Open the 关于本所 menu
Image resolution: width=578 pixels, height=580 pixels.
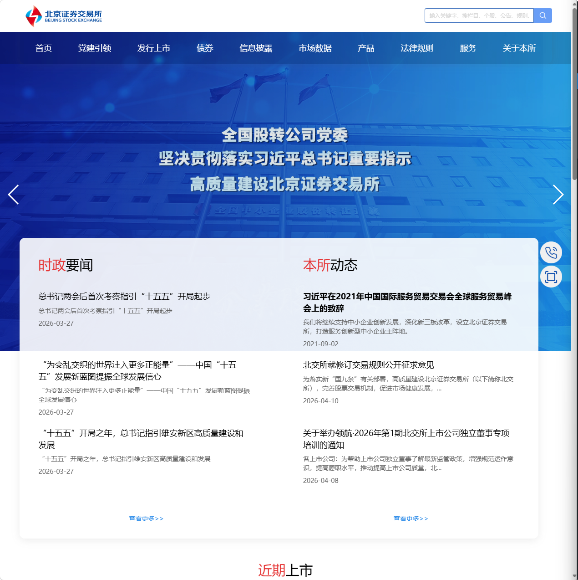[x=519, y=48]
